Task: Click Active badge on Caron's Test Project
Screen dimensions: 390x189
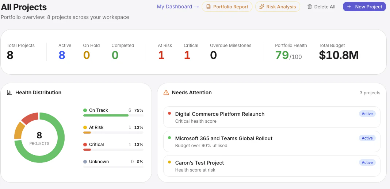Action: [x=367, y=162]
